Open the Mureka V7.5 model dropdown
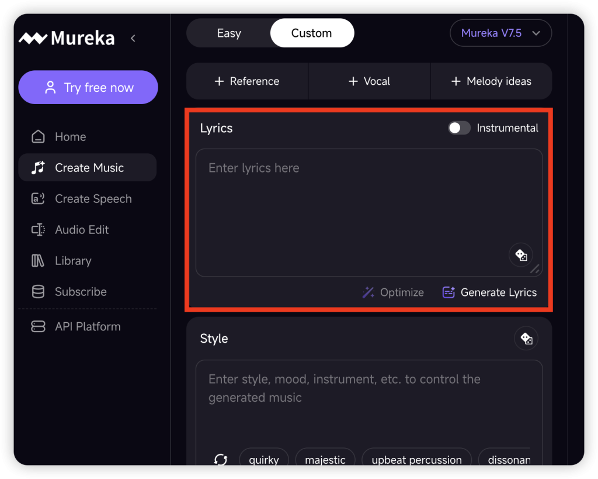Viewport: 598px width, 479px height. (500, 33)
